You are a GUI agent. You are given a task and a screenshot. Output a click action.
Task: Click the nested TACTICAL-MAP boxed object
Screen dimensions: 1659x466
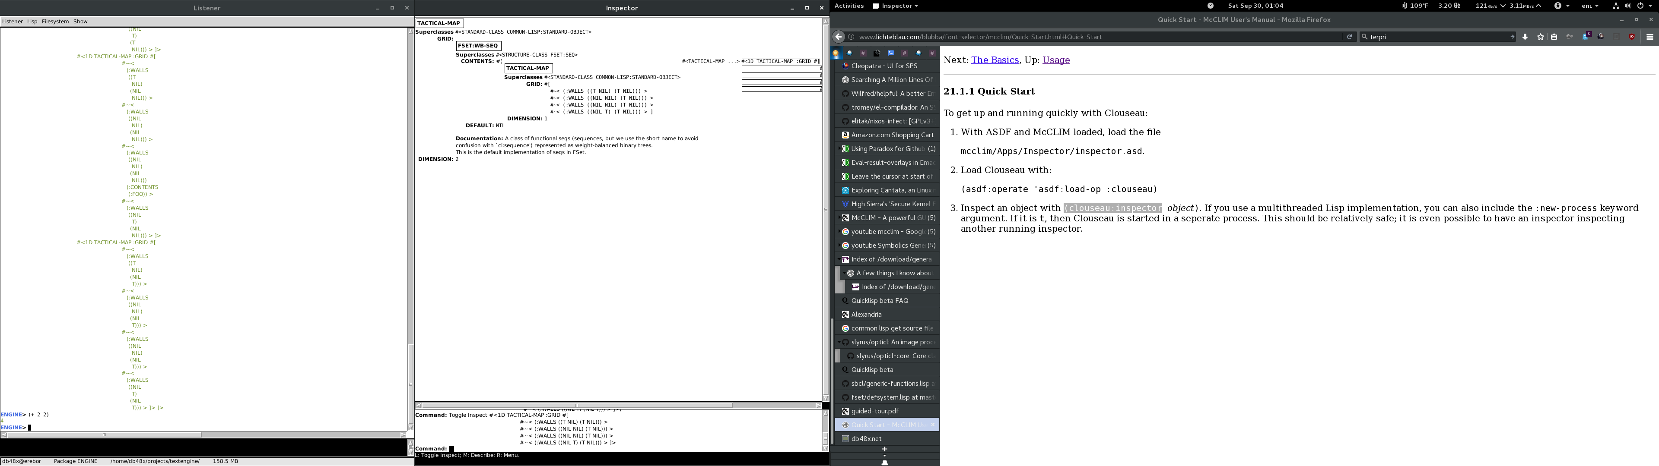tap(528, 68)
